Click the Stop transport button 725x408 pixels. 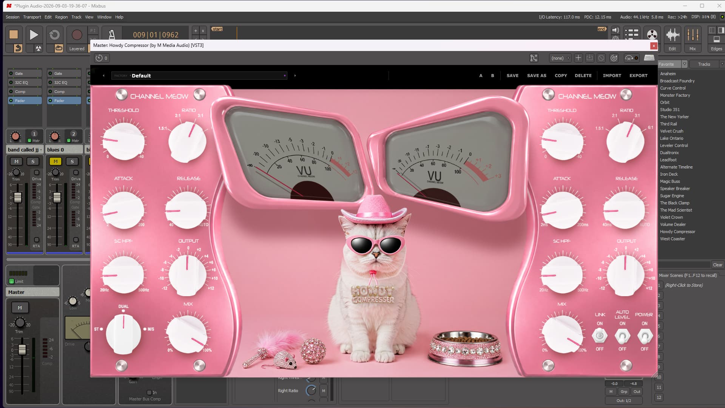14,34
